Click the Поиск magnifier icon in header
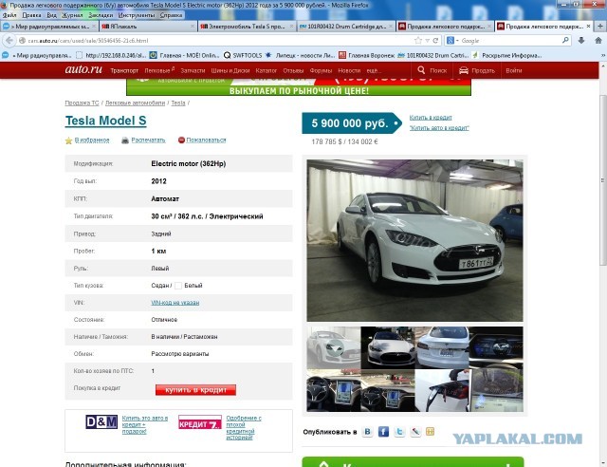This screenshot has height=467, width=607. 421,70
